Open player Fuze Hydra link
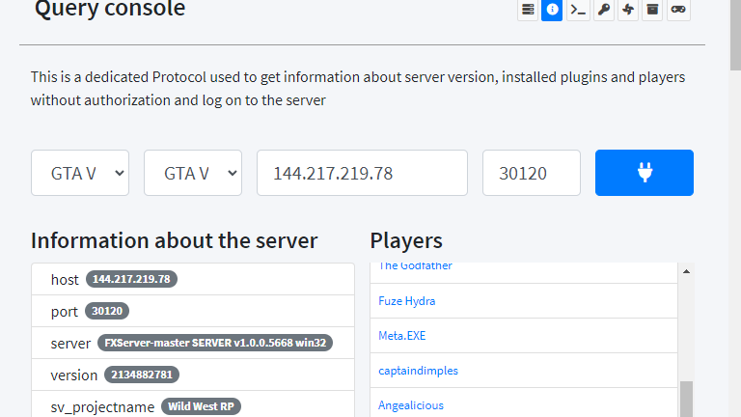 [407, 301]
